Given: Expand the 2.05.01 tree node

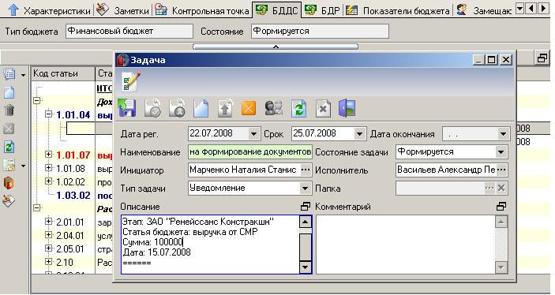Looking at the screenshot, I should click(49, 248).
